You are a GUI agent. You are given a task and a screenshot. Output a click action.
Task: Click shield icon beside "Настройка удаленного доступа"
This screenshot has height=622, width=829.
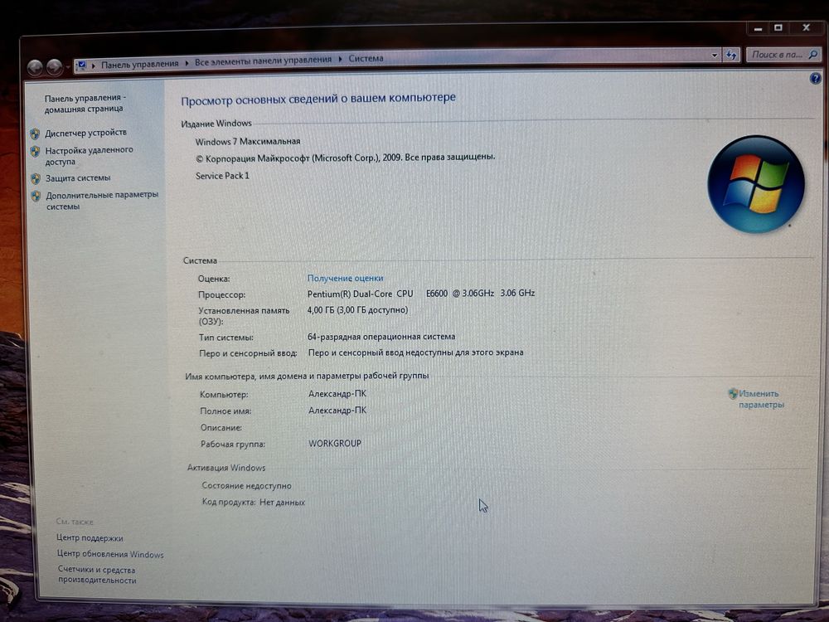[36, 152]
